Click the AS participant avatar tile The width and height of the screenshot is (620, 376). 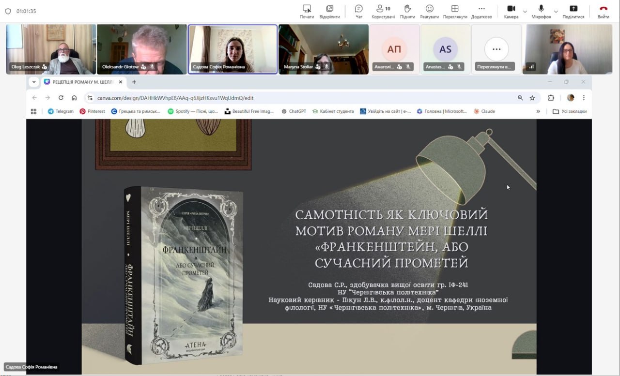point(446,49)
